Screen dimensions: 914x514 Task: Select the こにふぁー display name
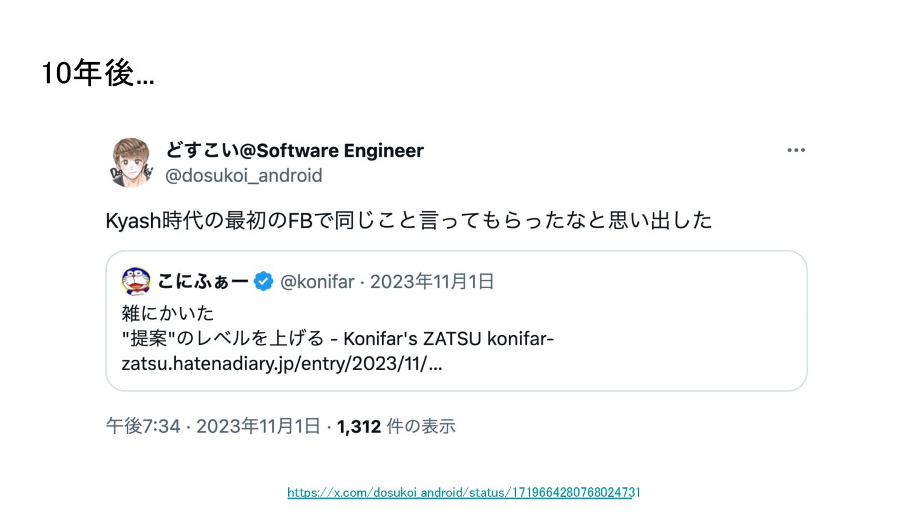(202, 282)
